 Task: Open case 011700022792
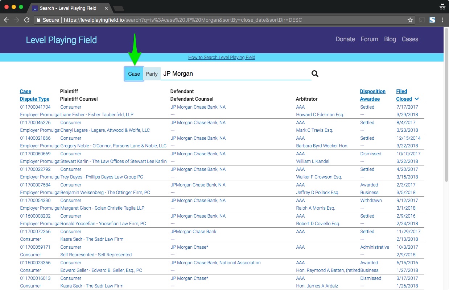(x=36, y=169)
